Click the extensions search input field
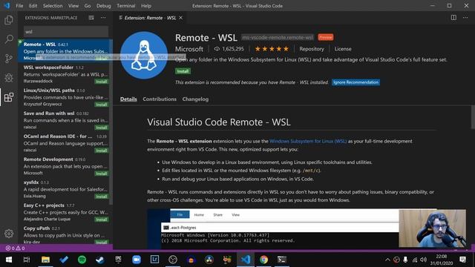475x267 pixels. [66, 31]
